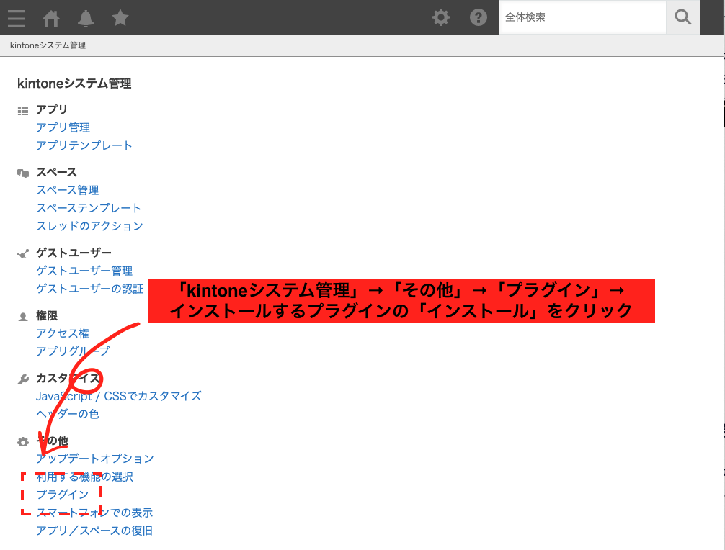
Task: Click the スペース section heading
Action: click(x=56, y=172)
